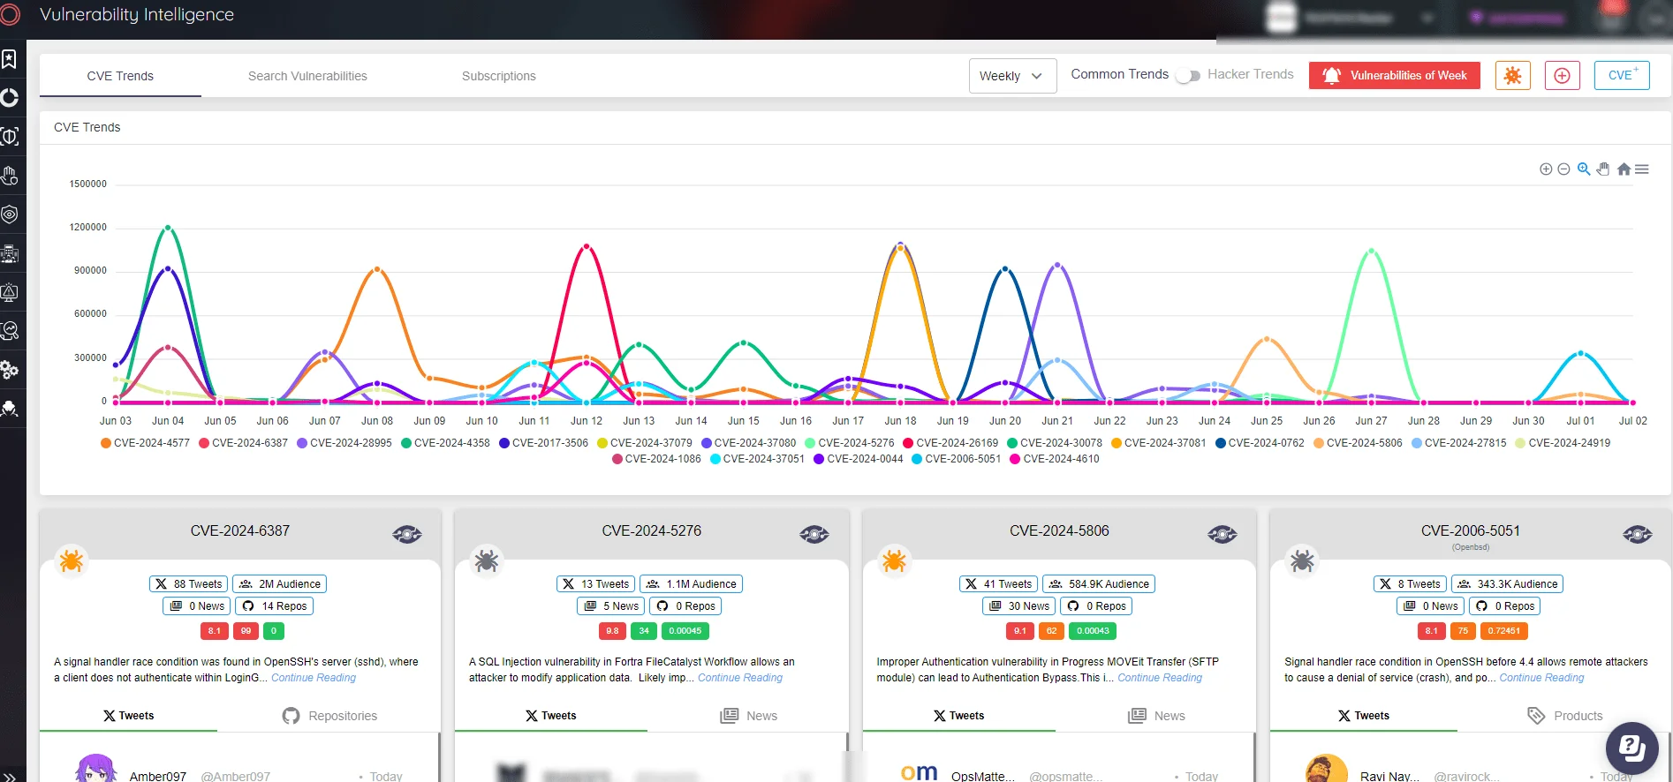Open Continue Reading link on CVE-2006-5051 card
Image resolution: width=1673 pixels, height=782 pixels.
pos(1541,678)
